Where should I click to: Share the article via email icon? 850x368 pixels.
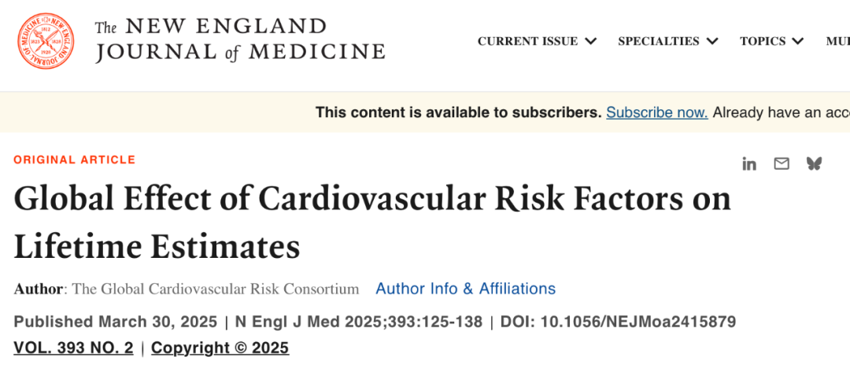tap(782, 164)
